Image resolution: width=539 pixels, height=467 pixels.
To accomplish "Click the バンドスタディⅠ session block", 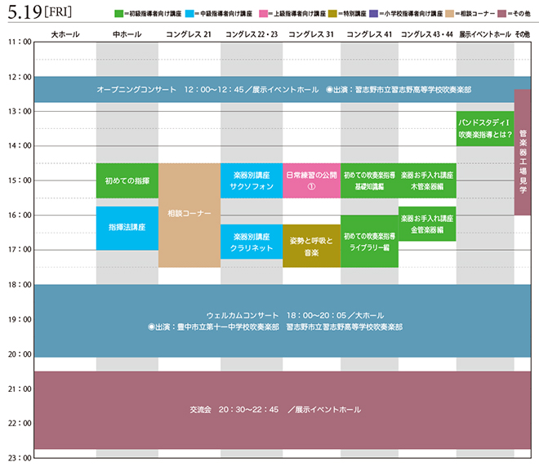I will tap(484, 128).
